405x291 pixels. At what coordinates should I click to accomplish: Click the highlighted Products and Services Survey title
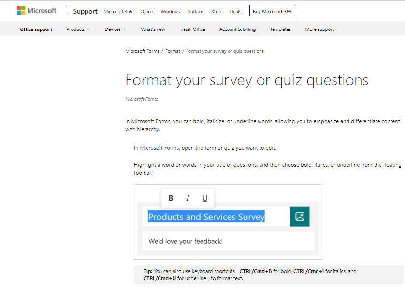(206, 217)
